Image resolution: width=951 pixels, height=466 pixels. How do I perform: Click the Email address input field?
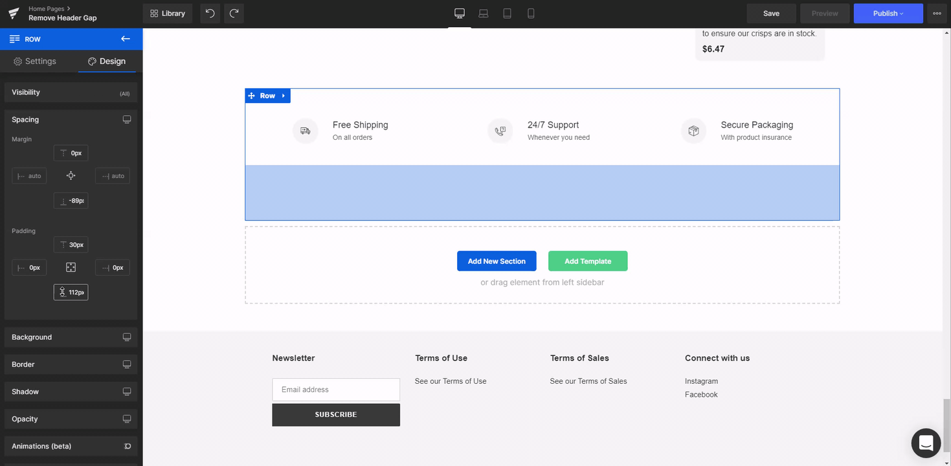(x=336, y=390)
